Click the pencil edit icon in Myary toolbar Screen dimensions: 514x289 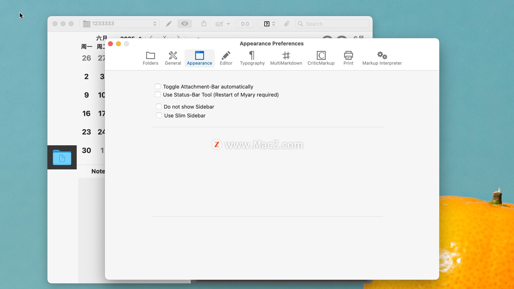pyautogui.click(x=169, y=24)
